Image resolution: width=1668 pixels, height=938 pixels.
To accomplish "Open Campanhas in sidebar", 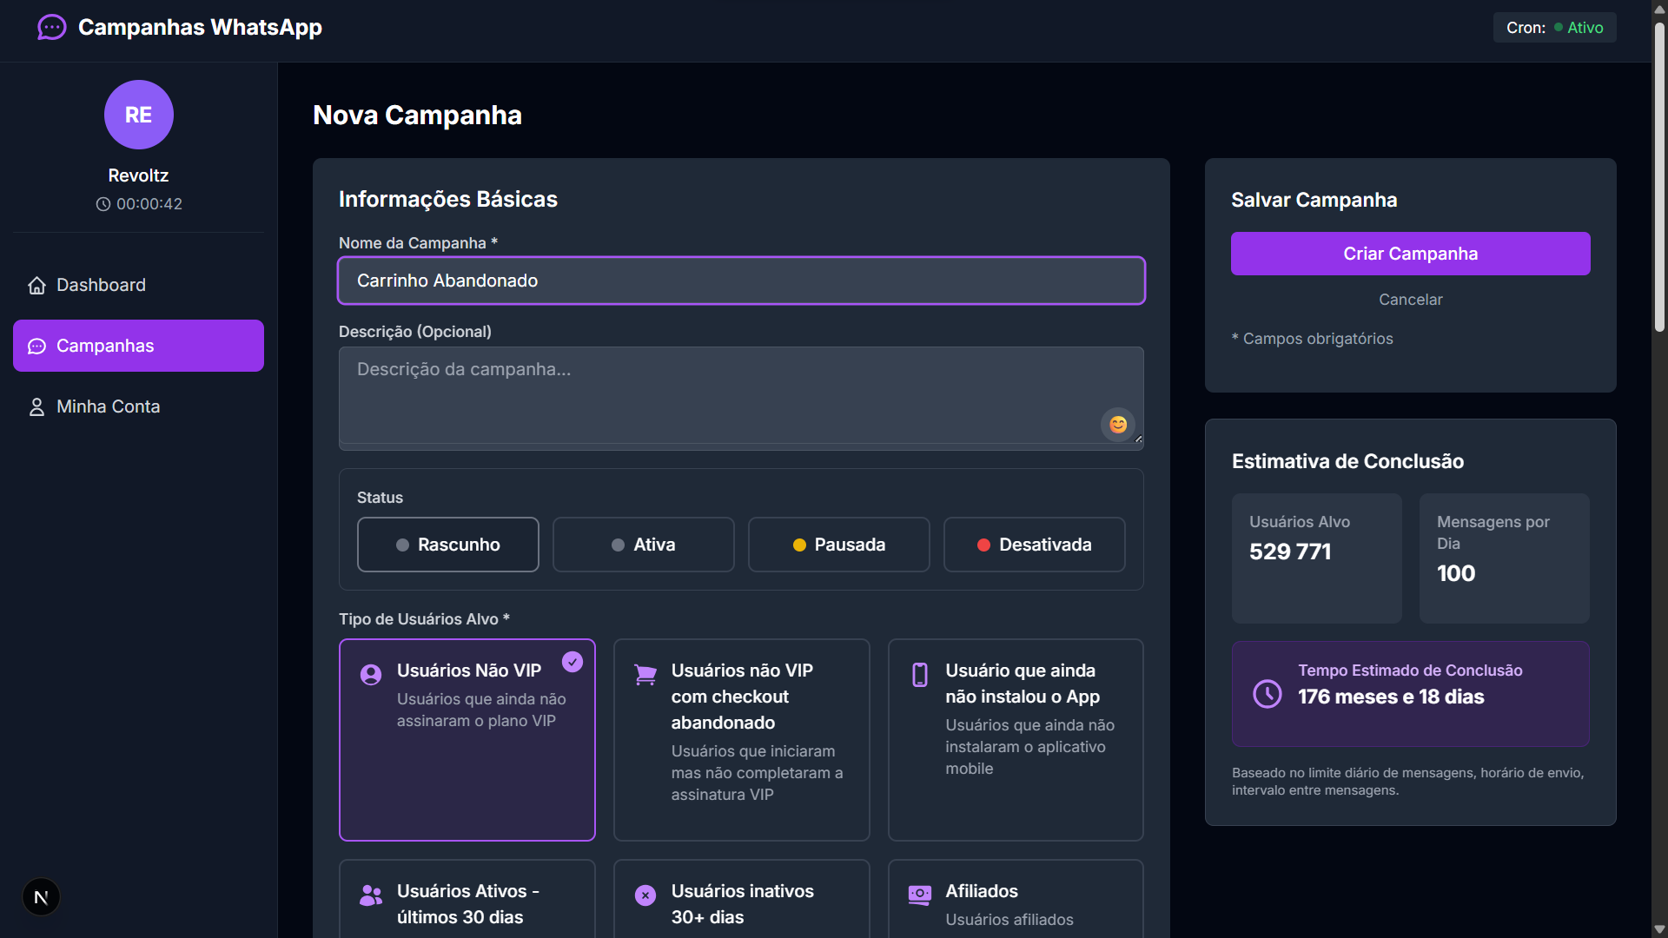I will 138,346.
